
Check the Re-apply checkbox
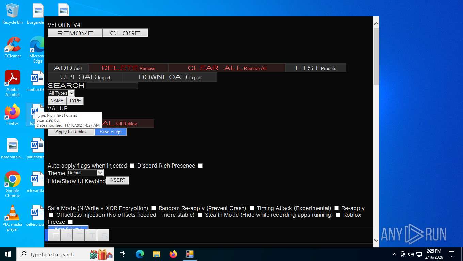coord(51,215)
